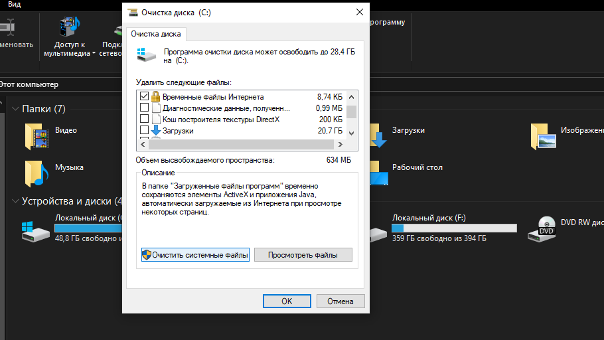
Task: Click the Disk Cleanup title bar icon
Action: click(x=133, y=13)
